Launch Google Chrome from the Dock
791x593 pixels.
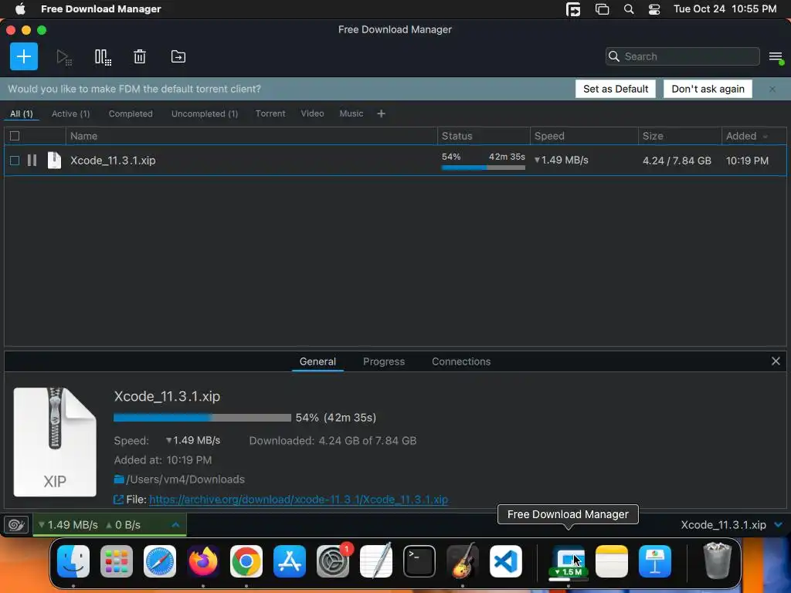coord(246,561)
